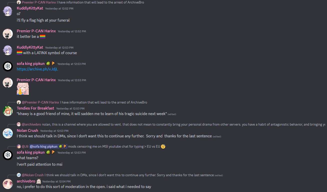Click Nolan Crush's blue avatar
Image resolution: width=327 pixels, height=192 pixels.
[8, 133]
